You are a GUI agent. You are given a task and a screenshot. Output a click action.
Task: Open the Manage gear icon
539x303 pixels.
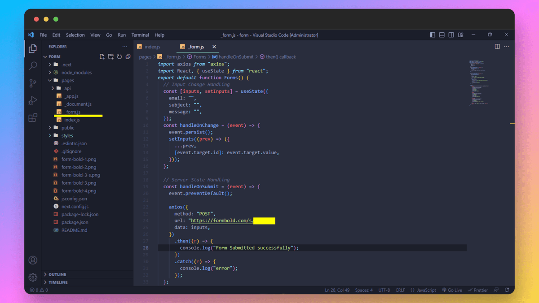(x=33, y=277)
